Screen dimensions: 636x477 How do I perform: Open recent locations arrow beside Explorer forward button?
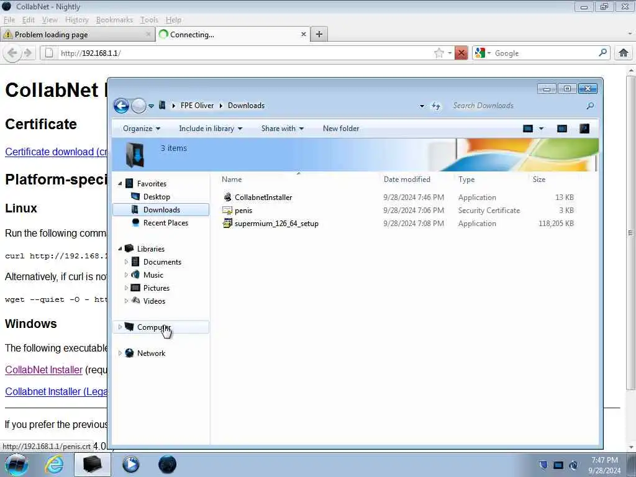pyautogui.click(x=152, y=106)
